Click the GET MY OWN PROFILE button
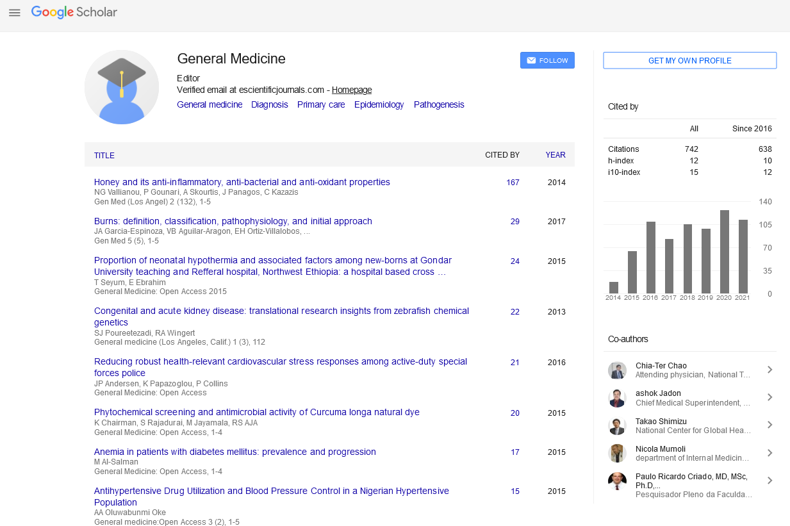This screenshot has height=526, width=790. (x=689, y=60)
